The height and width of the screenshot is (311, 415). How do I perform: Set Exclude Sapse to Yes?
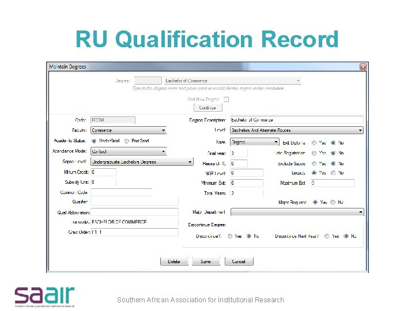(x=314, y=164)
